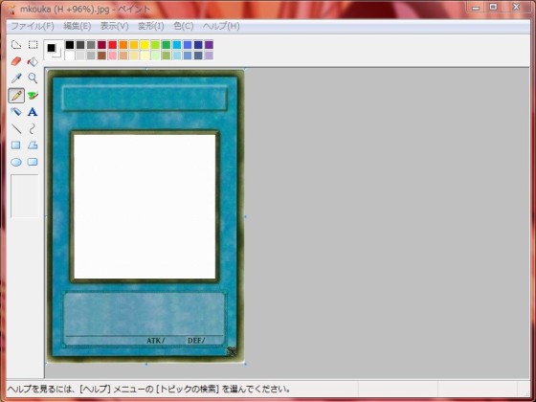Click the white picture area on the card
Viewport: 536px width, 402px height.
145,207
